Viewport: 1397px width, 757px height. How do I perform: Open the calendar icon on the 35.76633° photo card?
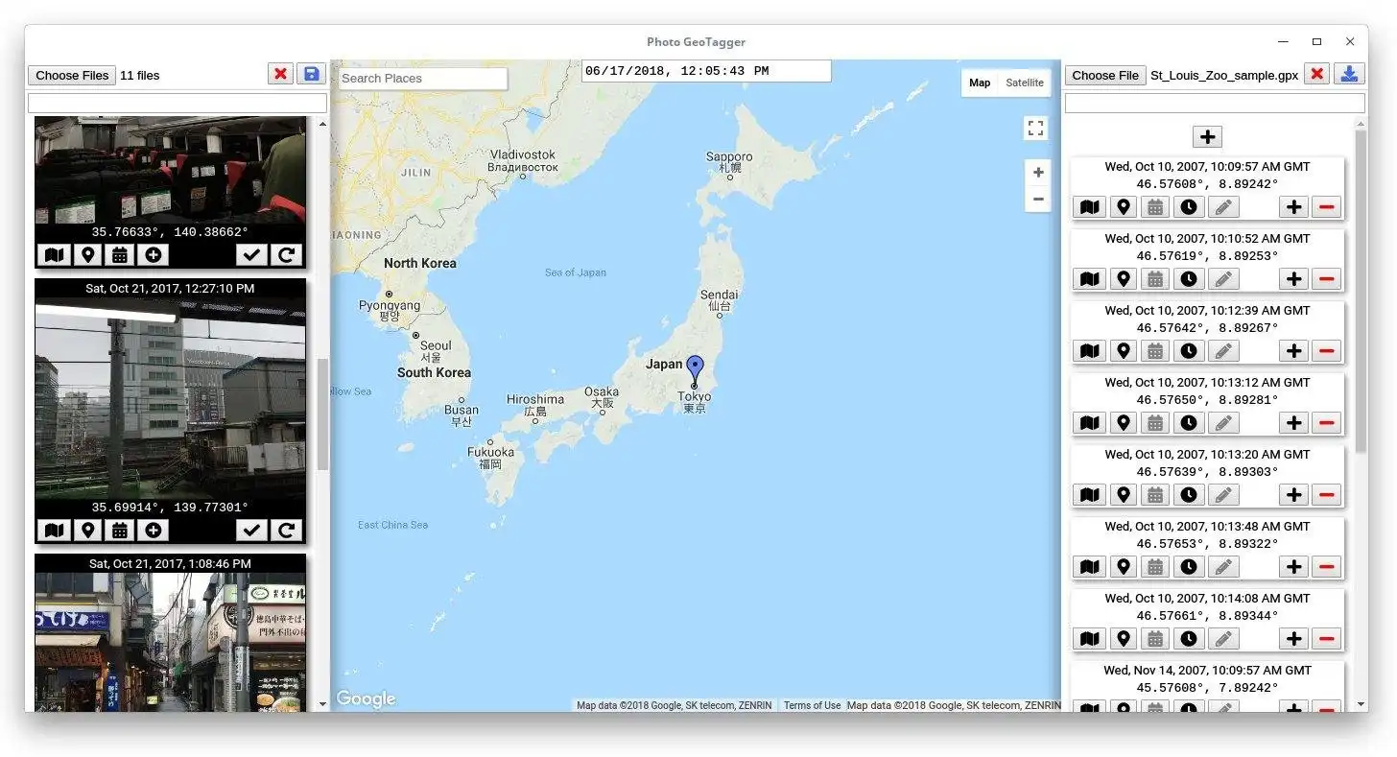click(x=120, y=254)
